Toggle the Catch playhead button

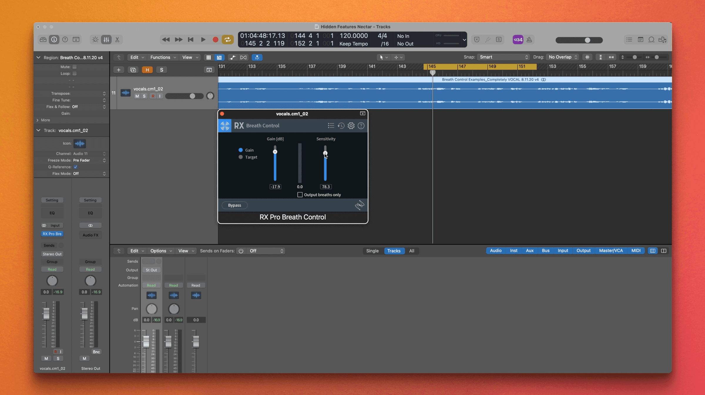pyautogui.click(x=257, y=57)
